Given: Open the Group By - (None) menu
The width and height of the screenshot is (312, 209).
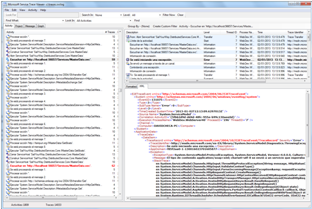Looking at the screenshot, I should pyautogui.click(x=138, y=26).
